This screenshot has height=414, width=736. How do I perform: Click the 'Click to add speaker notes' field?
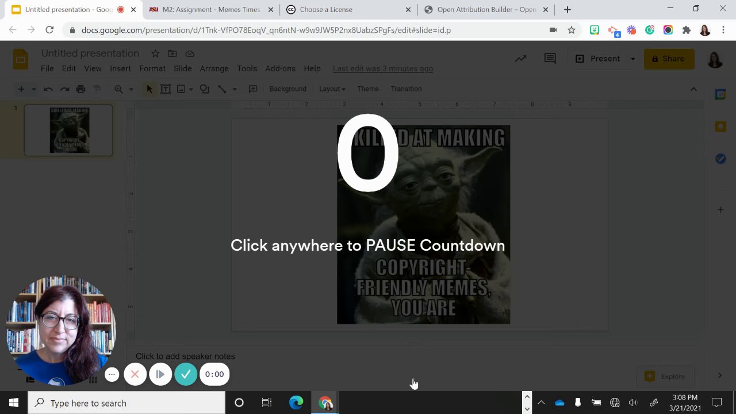point(185,356)
